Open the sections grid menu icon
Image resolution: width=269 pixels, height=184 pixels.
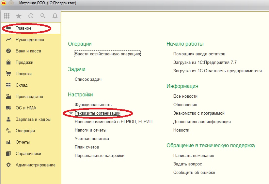pos(7,16)
